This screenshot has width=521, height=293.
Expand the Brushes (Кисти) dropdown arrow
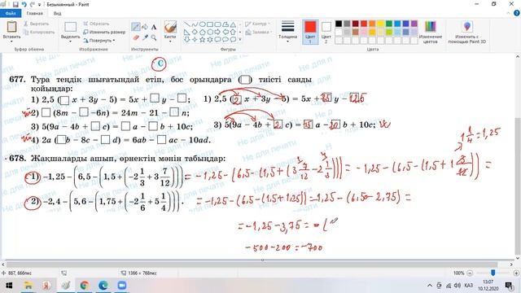point(170,42)
